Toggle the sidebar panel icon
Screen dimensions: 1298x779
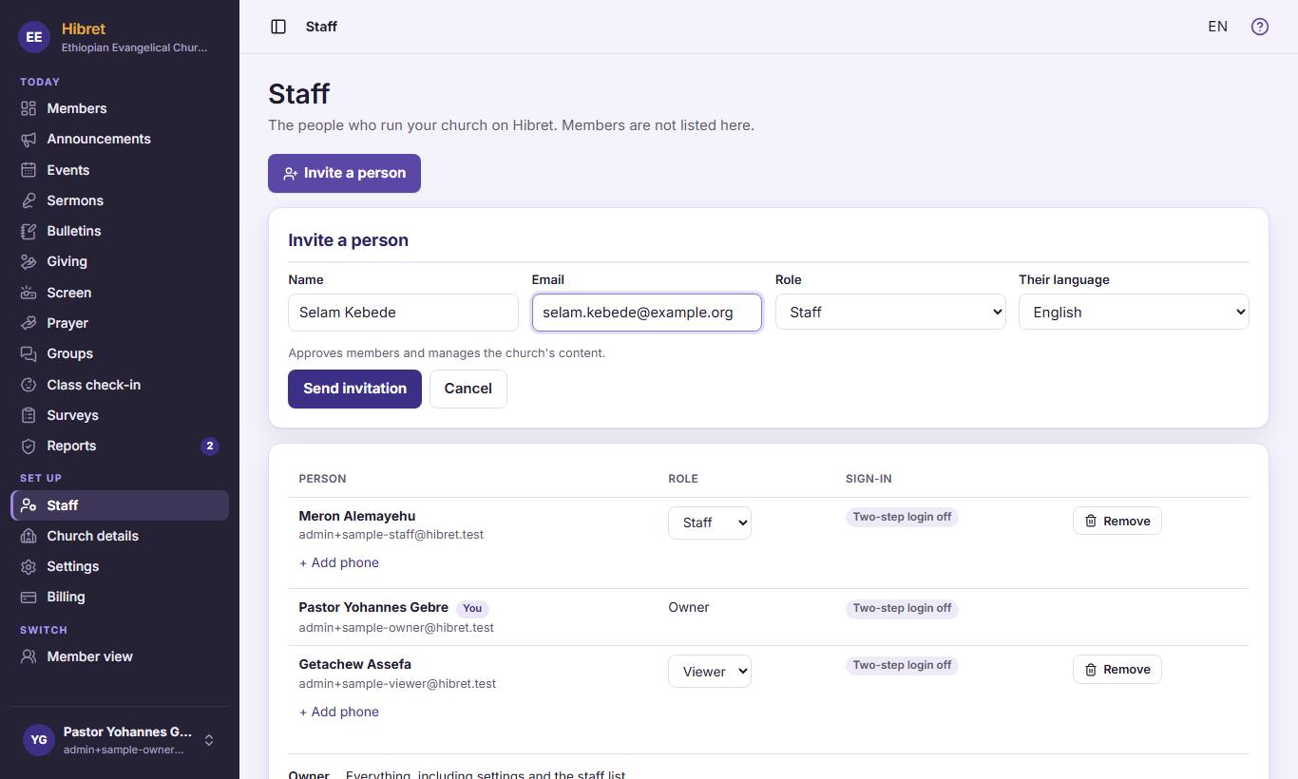point(278,27)
